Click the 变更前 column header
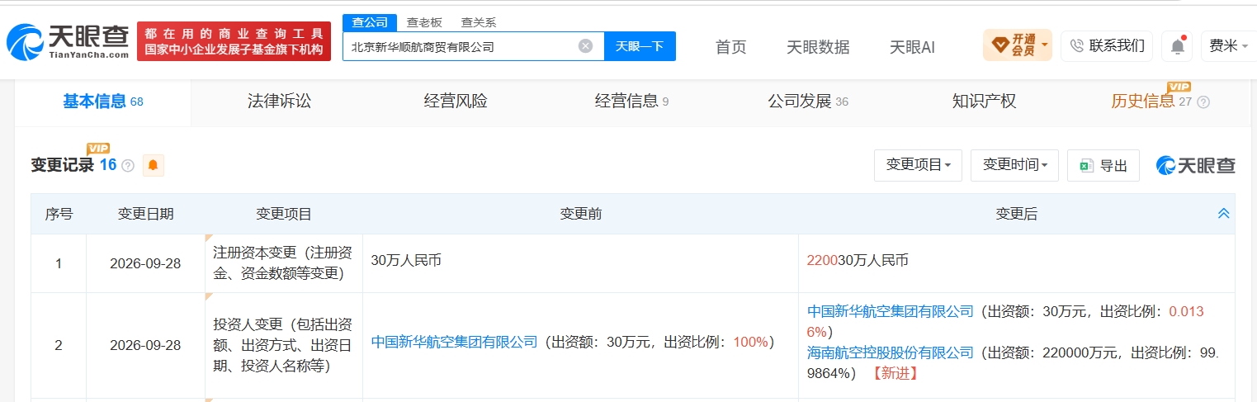Viewport: 1257px width, 402px height. click(x=581, y=214)
